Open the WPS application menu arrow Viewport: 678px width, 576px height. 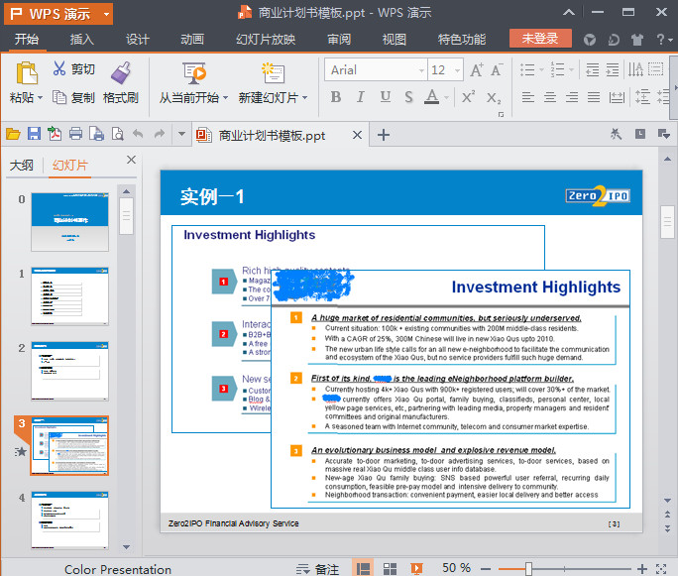click(106, 14)
